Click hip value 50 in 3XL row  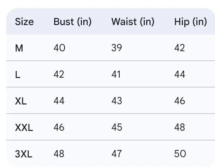pos(180,154)
